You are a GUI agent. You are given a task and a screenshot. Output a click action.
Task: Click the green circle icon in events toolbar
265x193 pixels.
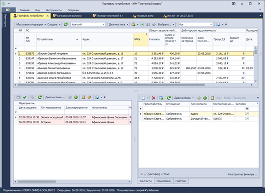tap(76, 97)
